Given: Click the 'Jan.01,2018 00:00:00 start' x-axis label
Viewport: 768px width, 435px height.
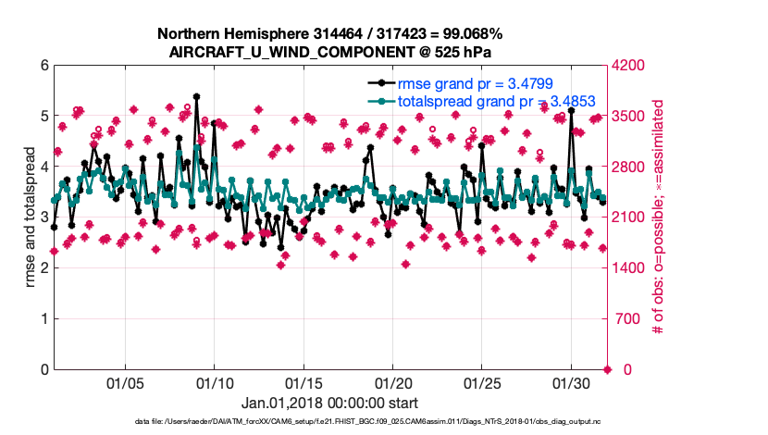Looking at the screenshot, I should point(329,403).
